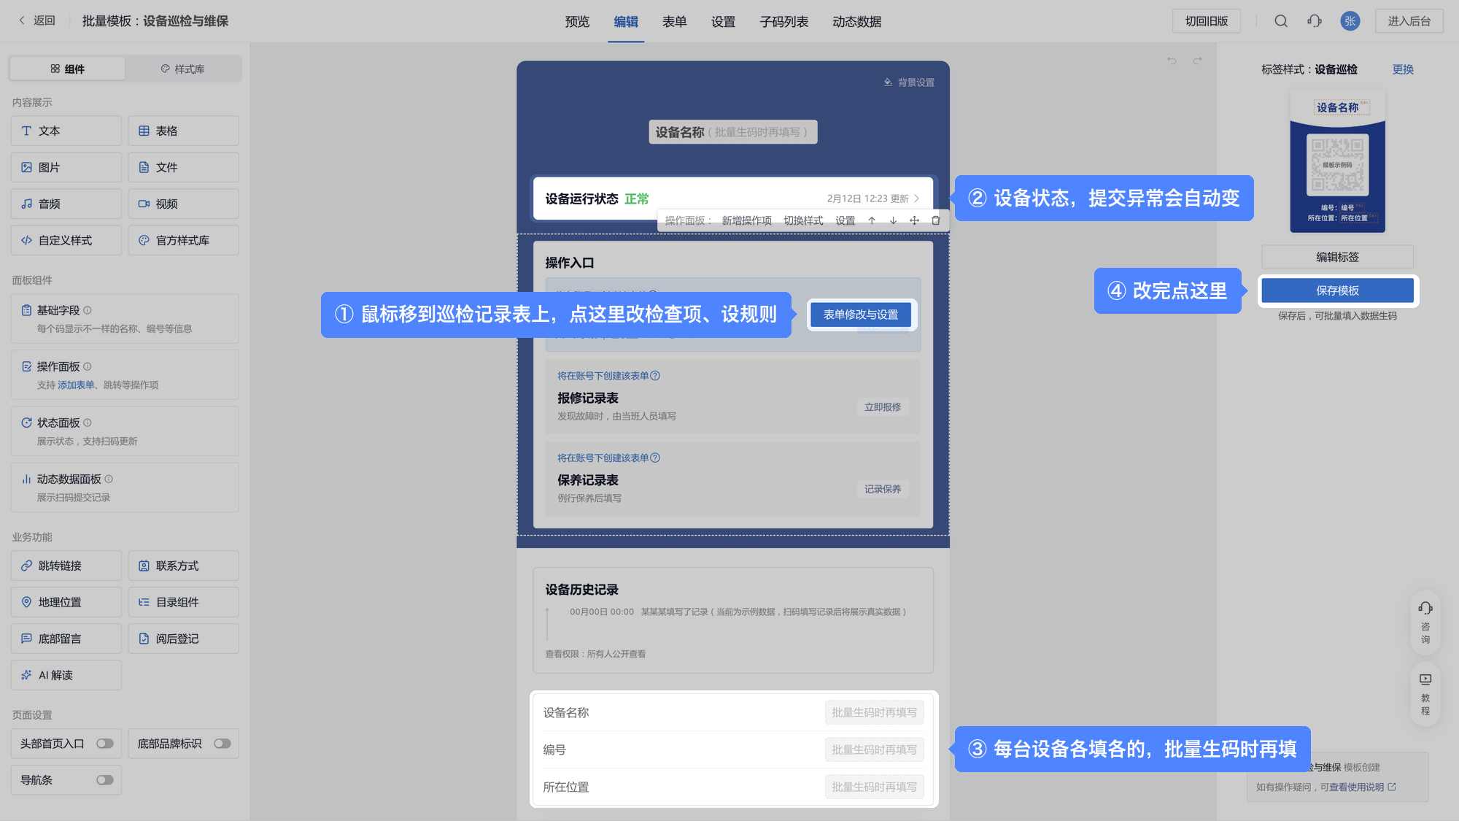Image resolution: width=1459 pixels, height=821 pixels.
Task: Add the 图片 image component
Action: pyautogui.click(x=66, y=167)
